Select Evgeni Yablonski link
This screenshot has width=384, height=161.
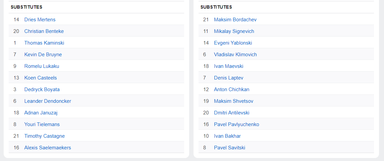coord(233,43)
